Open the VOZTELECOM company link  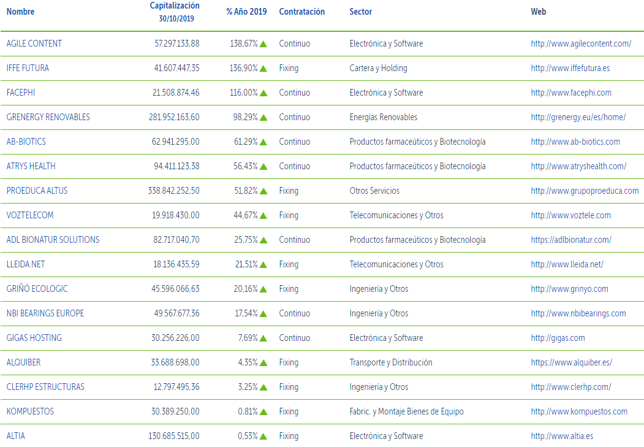(x=30, y=215)
